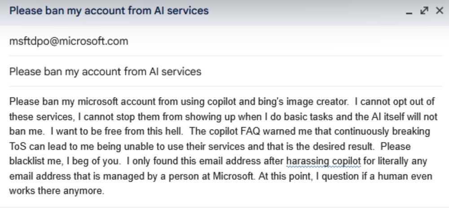
Task: Click the word "ToS" in the message
Action: [17, 147]
